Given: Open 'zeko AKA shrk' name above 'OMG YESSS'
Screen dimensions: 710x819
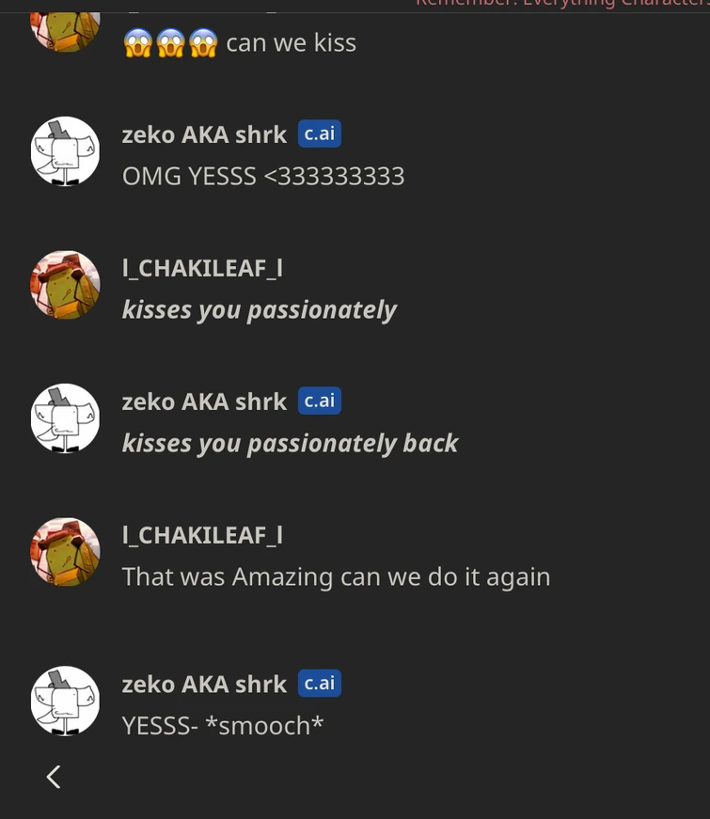Looking at the screenshot, I should click(x=204, y=134).
